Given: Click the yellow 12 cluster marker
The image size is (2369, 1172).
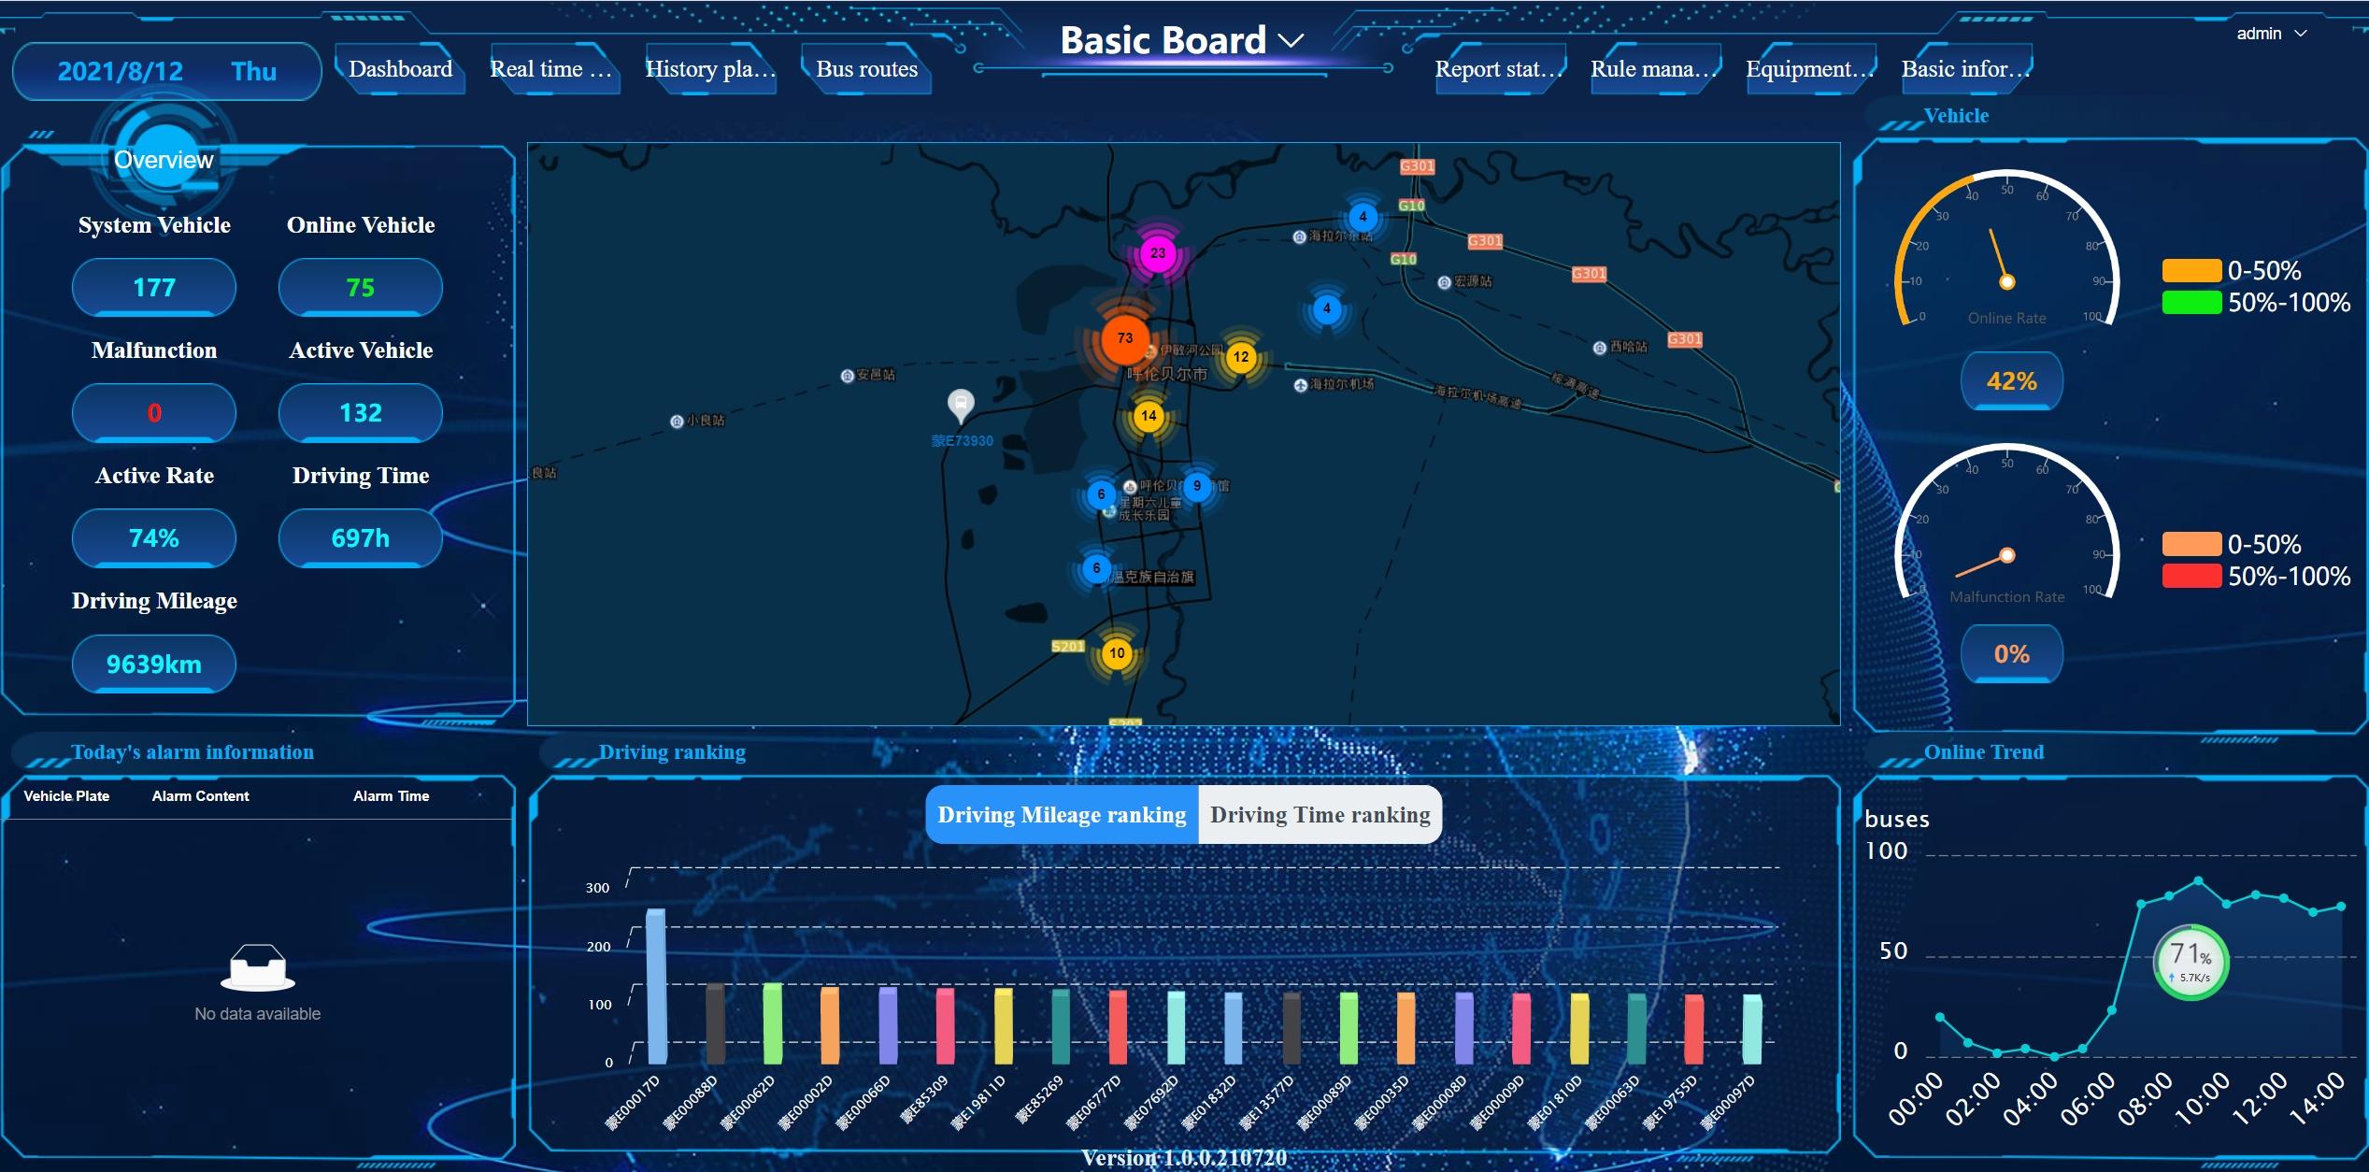Looking at the screenshot, I should [x=1241, y=356].
